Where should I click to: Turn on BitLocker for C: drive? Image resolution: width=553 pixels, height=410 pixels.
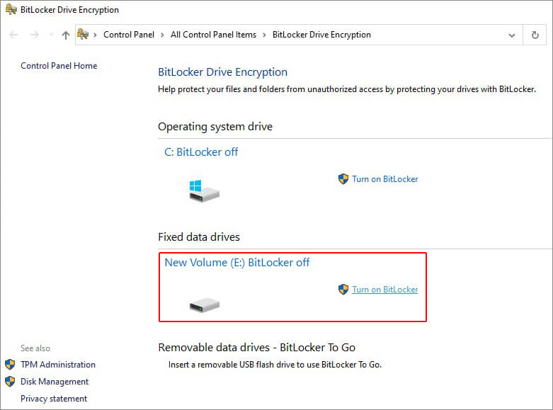point(384,179)
